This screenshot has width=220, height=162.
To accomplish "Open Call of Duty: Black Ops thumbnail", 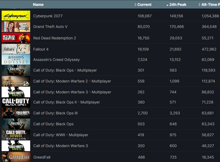I will tap(16, 124).
